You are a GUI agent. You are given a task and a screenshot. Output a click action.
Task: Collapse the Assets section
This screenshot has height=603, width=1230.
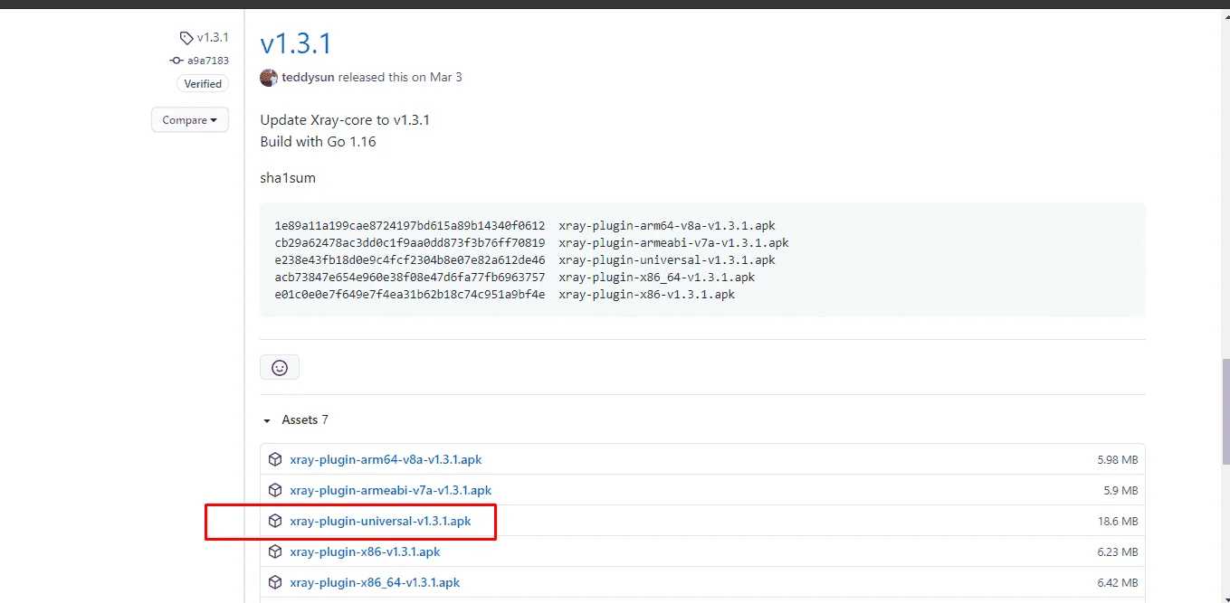pos(295,420)
